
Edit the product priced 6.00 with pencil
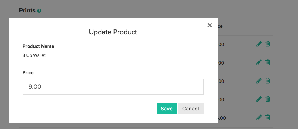pos(259,118)
